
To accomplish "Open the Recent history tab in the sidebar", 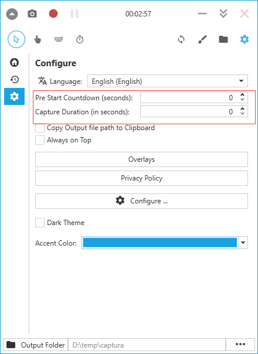I will [15, 79].
